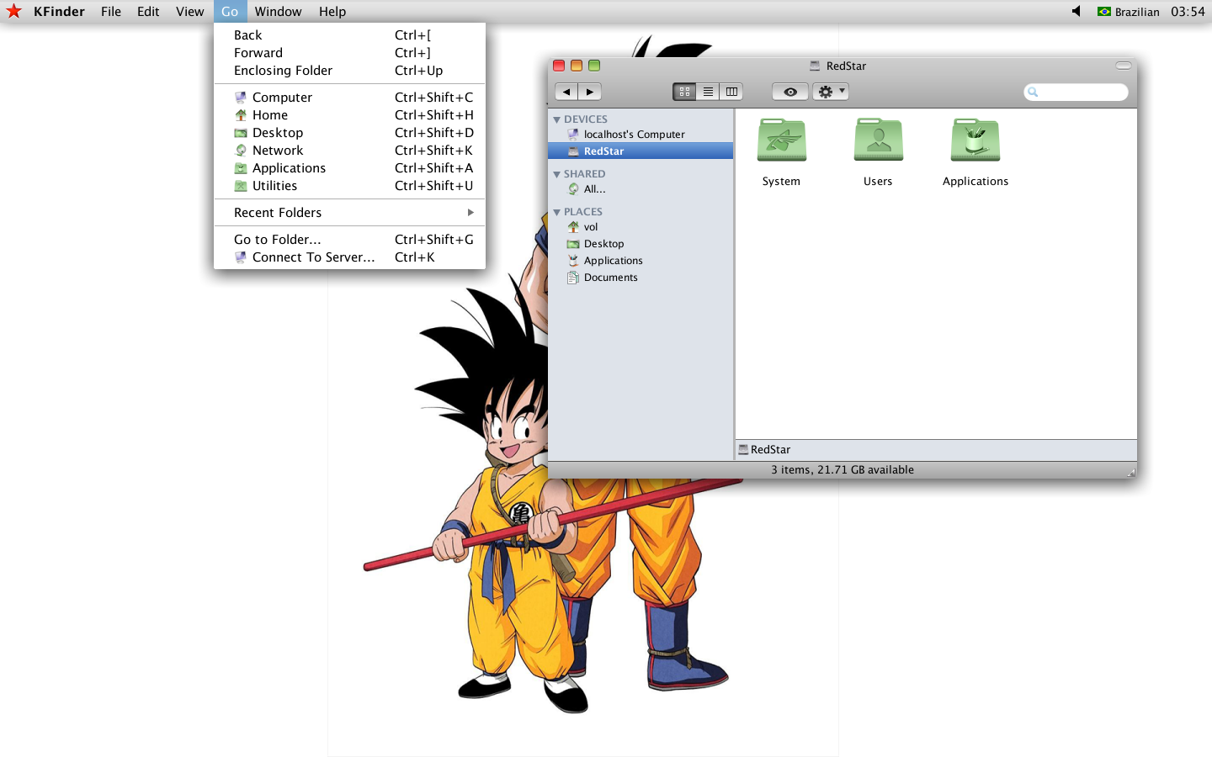Select Desktop in sidebar PLACES

(641, 244)
